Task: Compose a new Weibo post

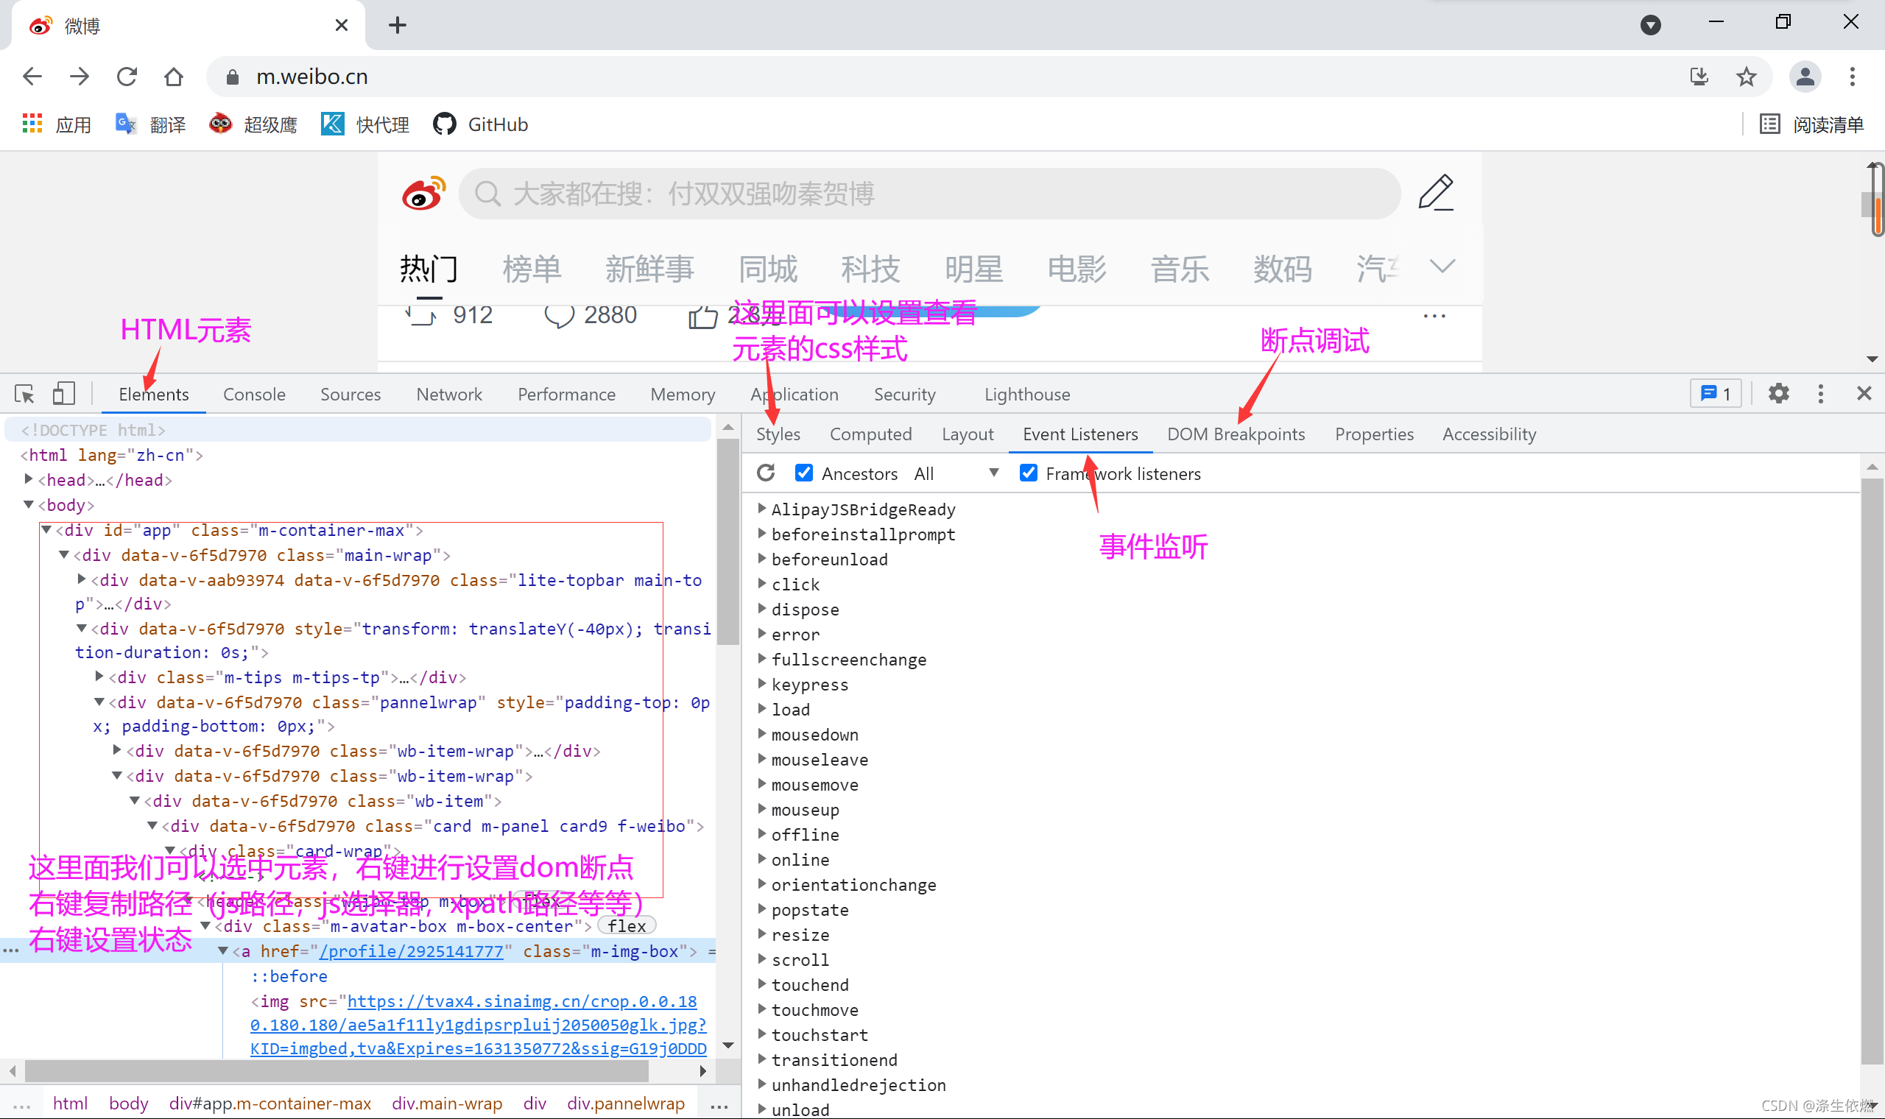Action: (x=1436, y=193)
